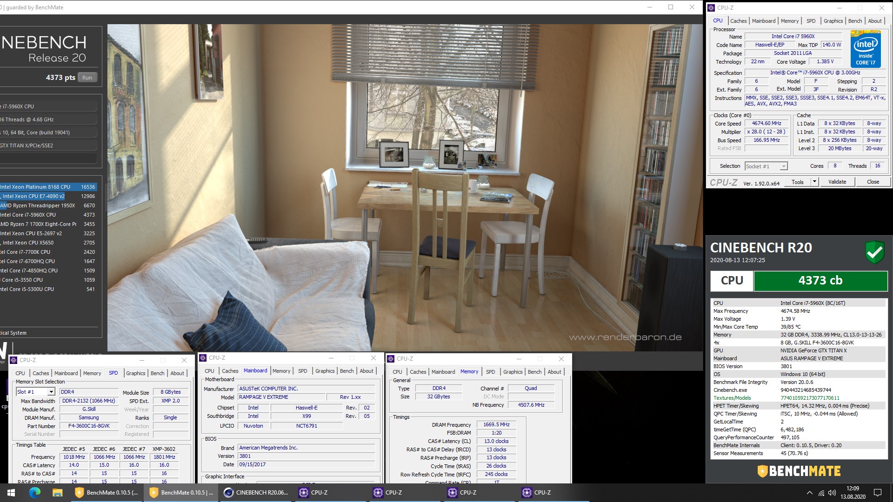Image resolution: width=893 pixels, height=502 pixels.
Task: Launch Microsoft Edge from the taskbar
Action: (35, 493)
